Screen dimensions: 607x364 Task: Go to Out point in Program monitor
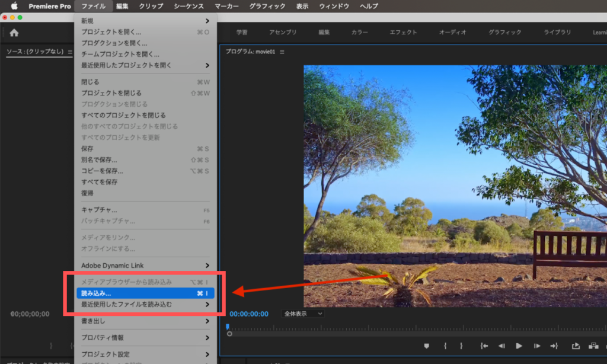coord(554,346)
